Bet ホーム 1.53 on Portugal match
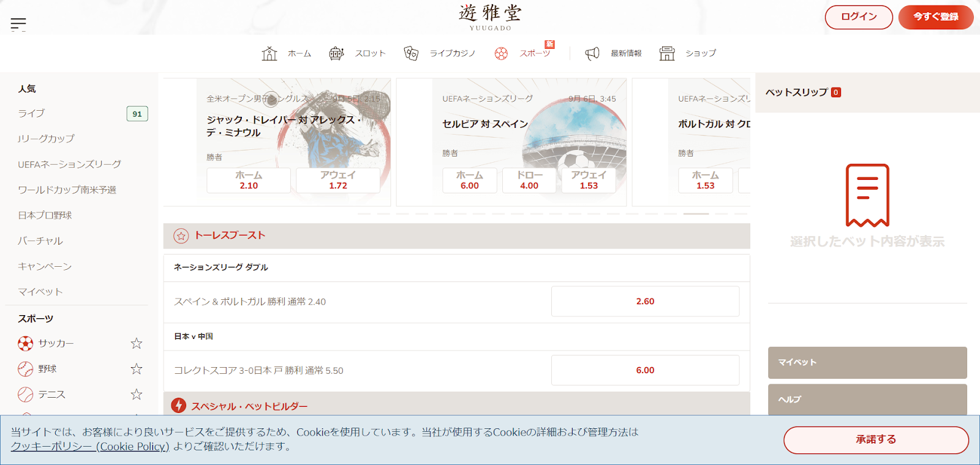 click(x=706, y=180)
